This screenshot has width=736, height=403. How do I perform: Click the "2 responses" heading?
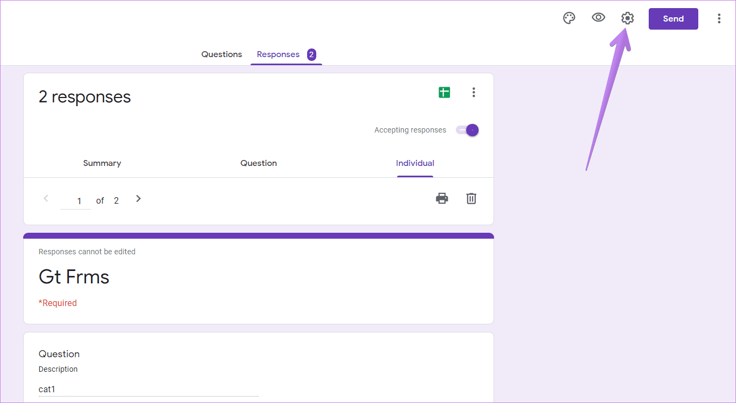pos(85,97)
